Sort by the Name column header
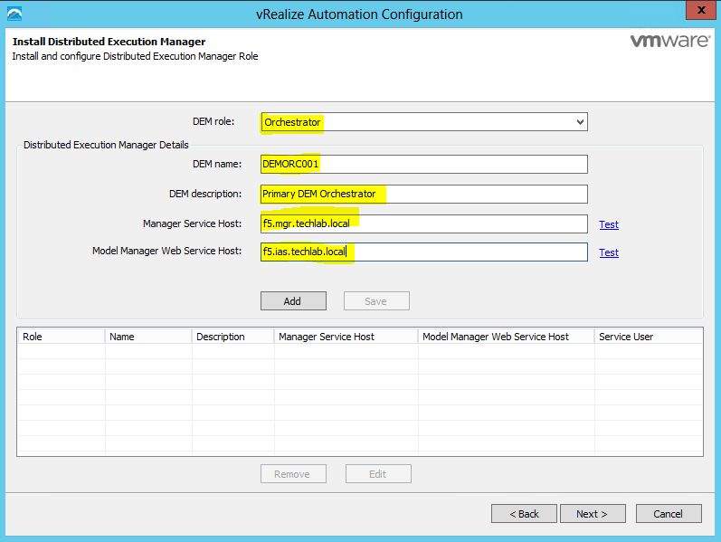 point(148,337)
